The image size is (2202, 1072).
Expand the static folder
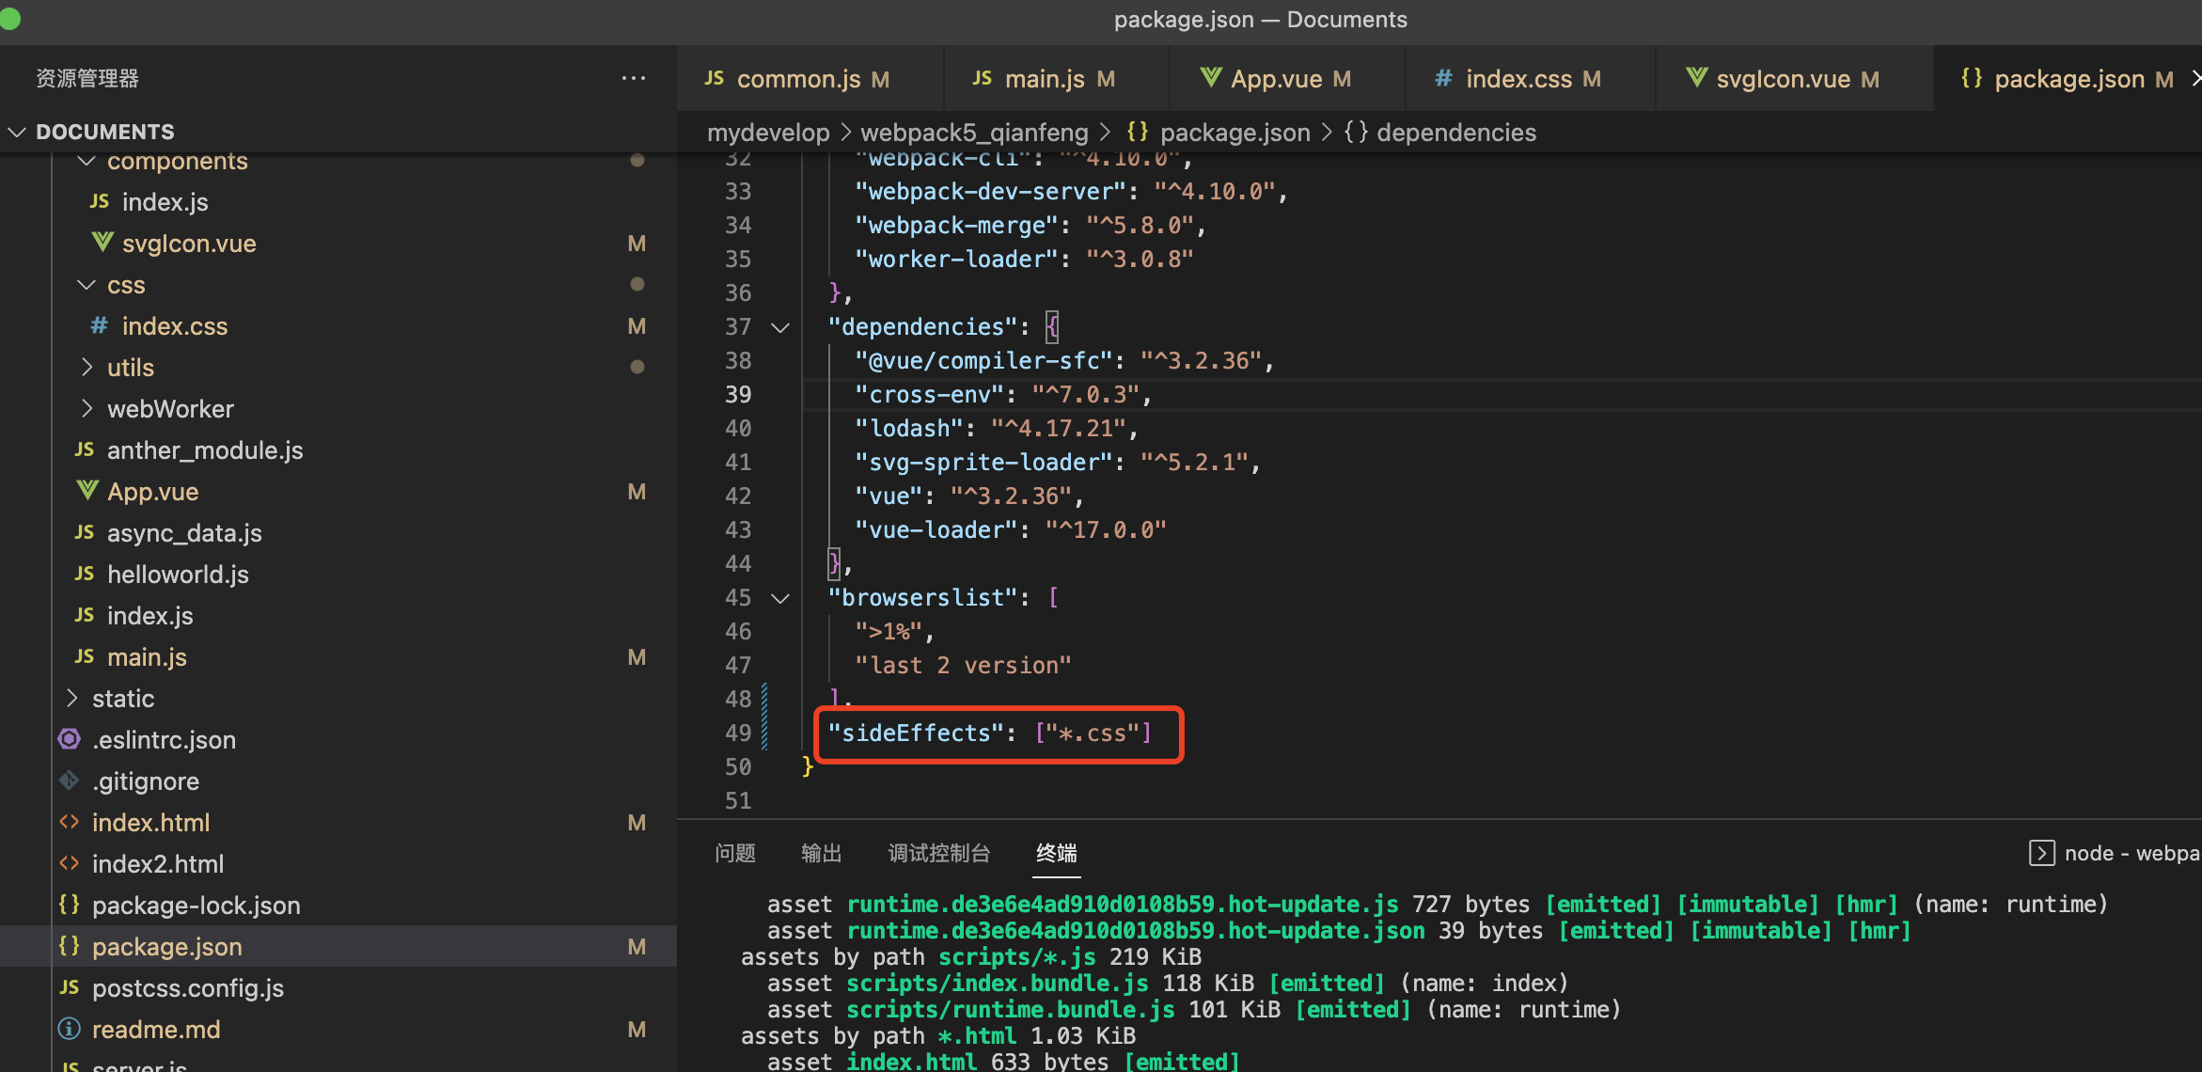click(x=72, y=698)
